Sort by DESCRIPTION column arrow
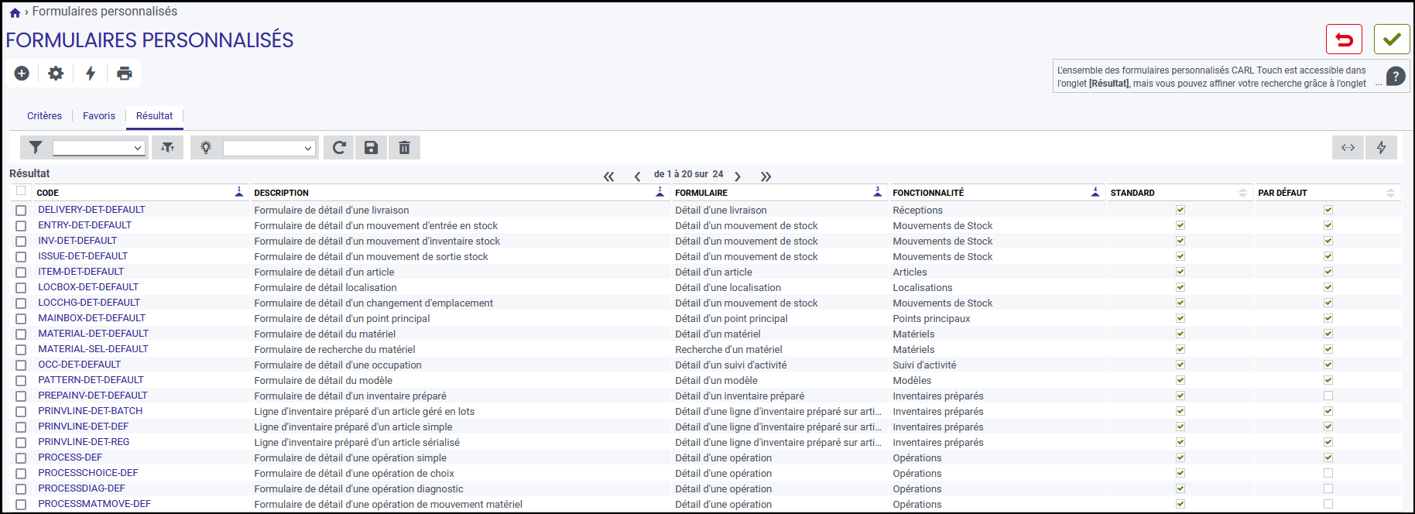The height and width of the screenshot is (514, 1415). (660, 192)
